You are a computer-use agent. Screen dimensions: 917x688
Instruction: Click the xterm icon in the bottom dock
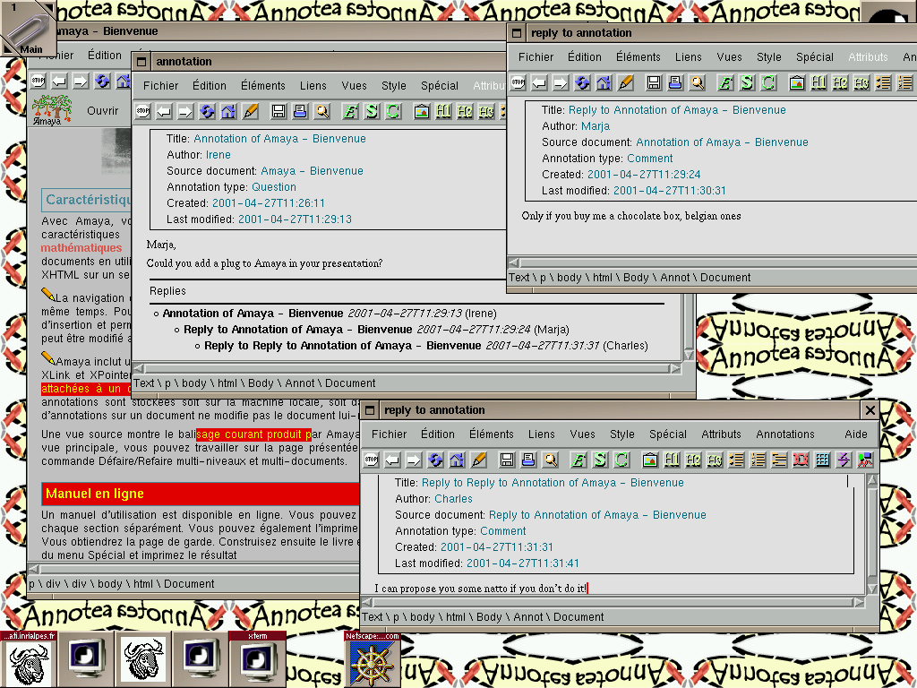coord(257,659)
